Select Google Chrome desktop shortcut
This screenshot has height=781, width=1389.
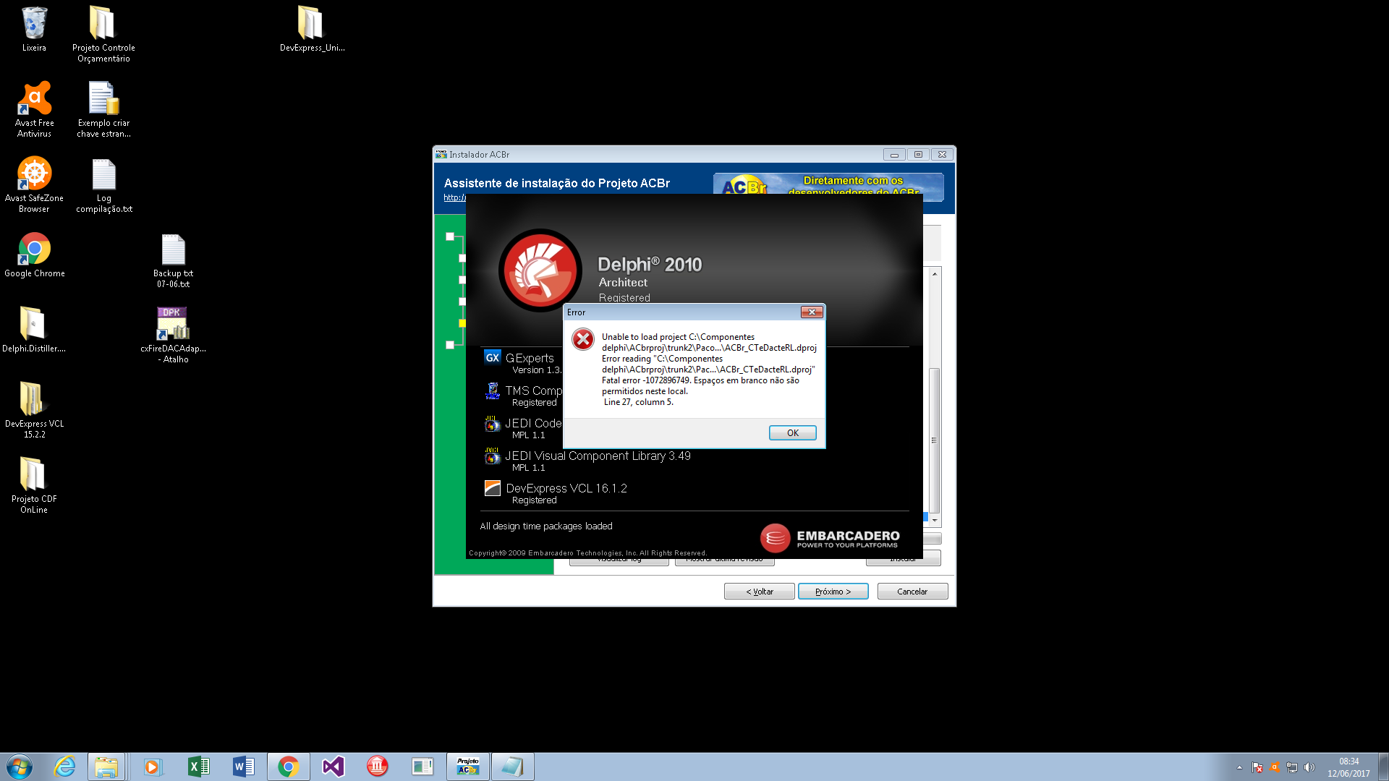pos(34,255)
